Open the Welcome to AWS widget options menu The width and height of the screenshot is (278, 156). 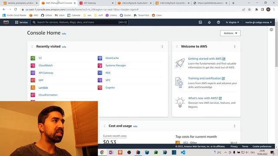point(235,46)
